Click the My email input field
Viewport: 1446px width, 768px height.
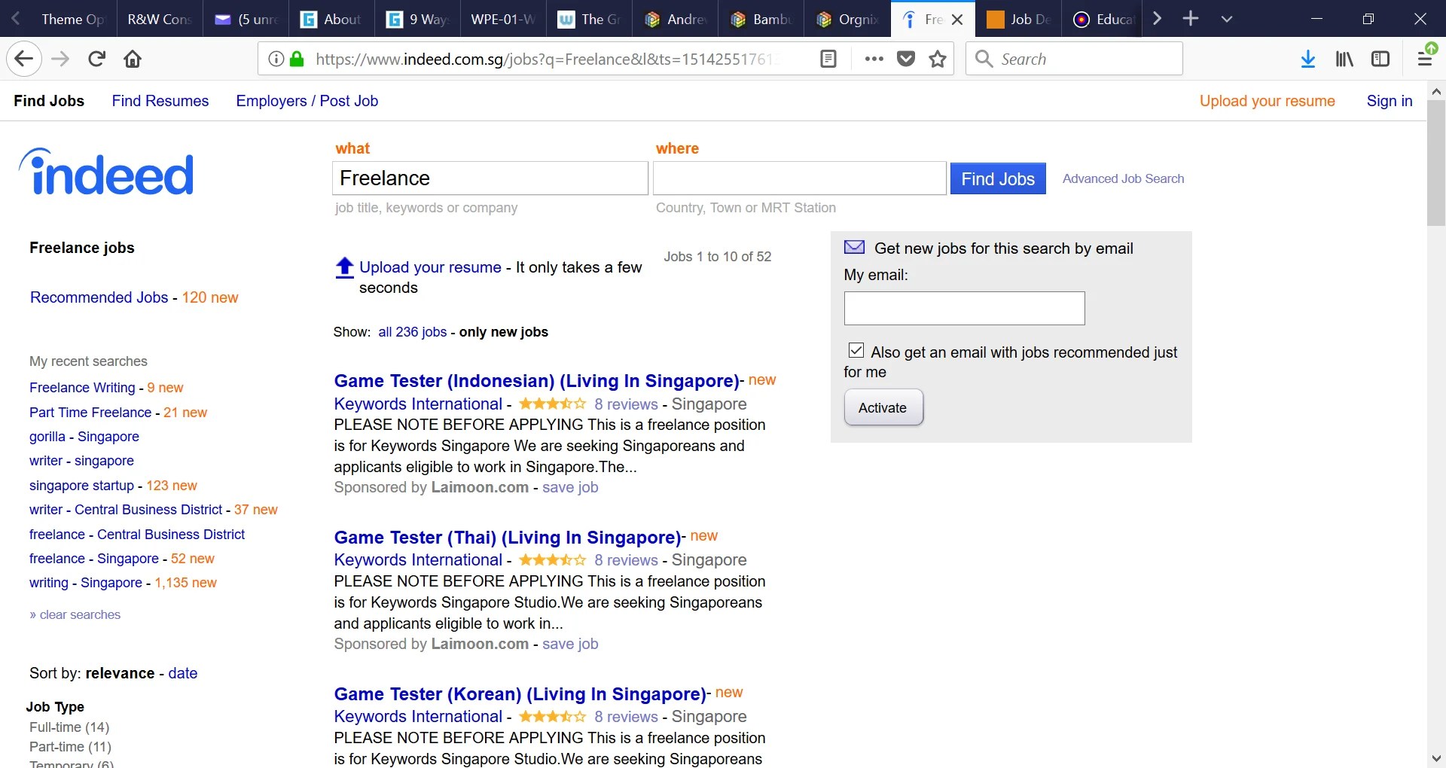pos(964,308)
